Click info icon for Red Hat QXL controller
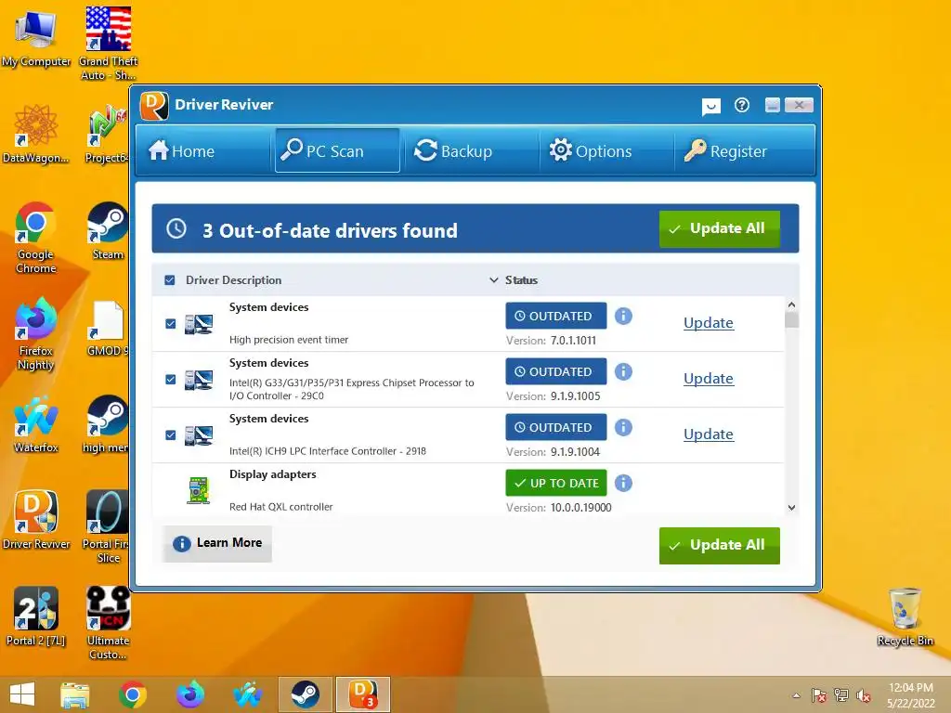951x713 pixels. pos(623,483)
